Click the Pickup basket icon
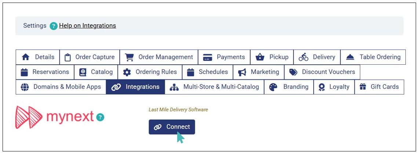Image resolution: width=419 pixels, height=154 pixels. coord(260,57)
